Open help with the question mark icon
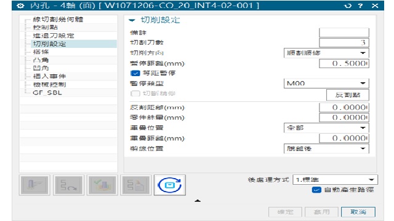This screenshot has height=221, width=394. (x=360, y=6)
